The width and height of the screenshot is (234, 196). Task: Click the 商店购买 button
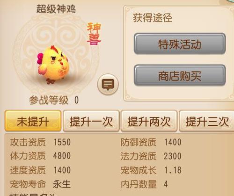(x=180, y=75)
